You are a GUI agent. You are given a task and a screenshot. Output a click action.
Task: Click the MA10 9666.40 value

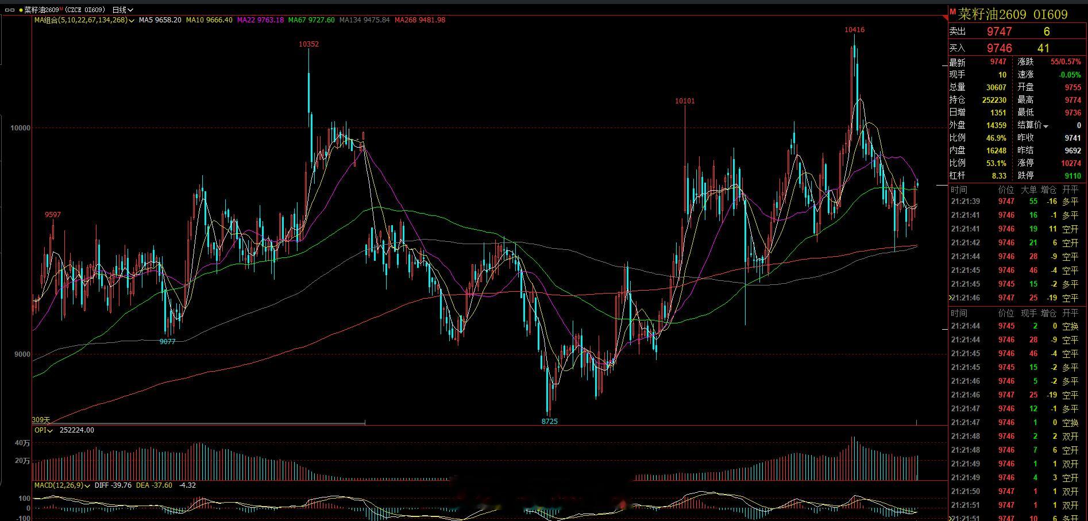coord(209,20)
